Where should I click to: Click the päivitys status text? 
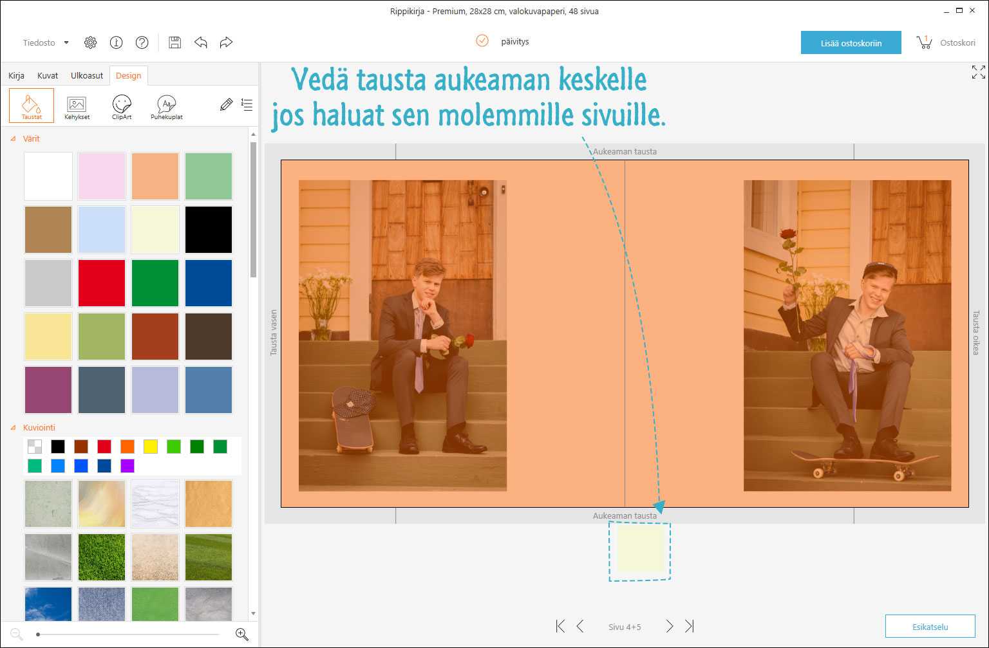click(x=515, y=41)
